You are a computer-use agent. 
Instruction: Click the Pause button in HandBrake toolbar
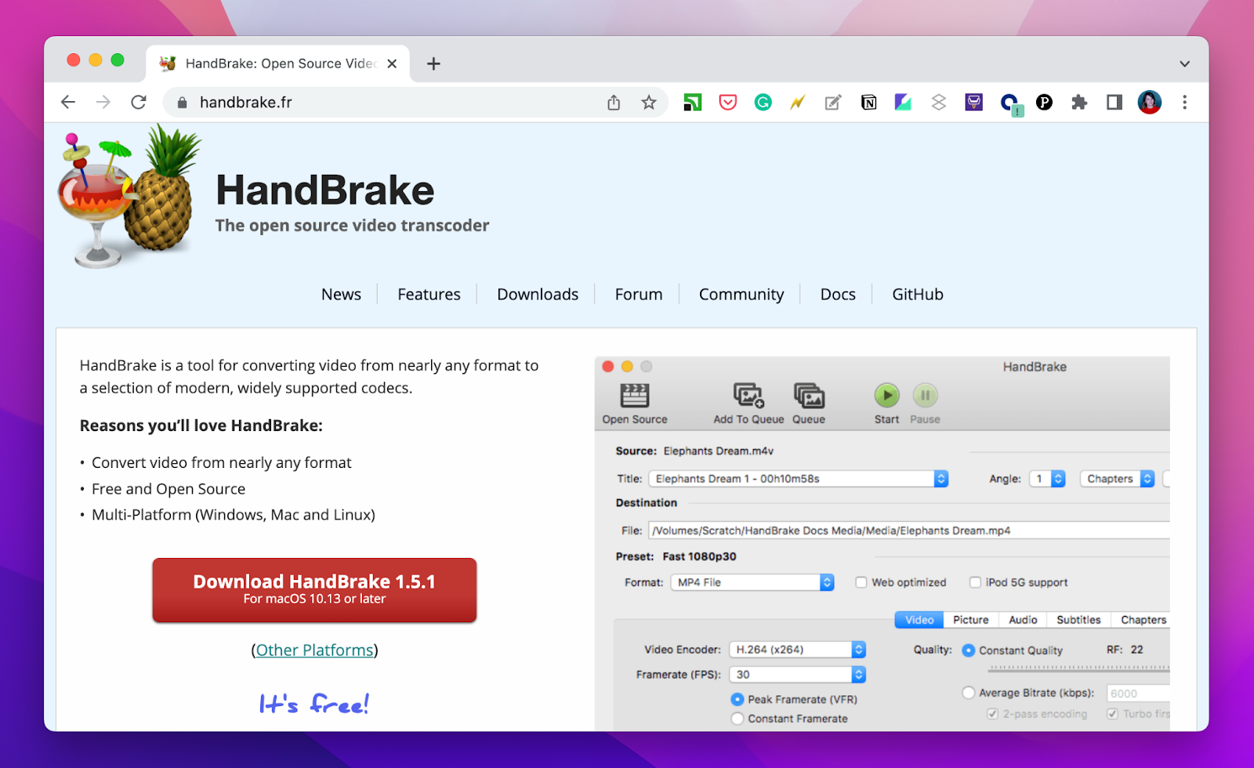925,396
